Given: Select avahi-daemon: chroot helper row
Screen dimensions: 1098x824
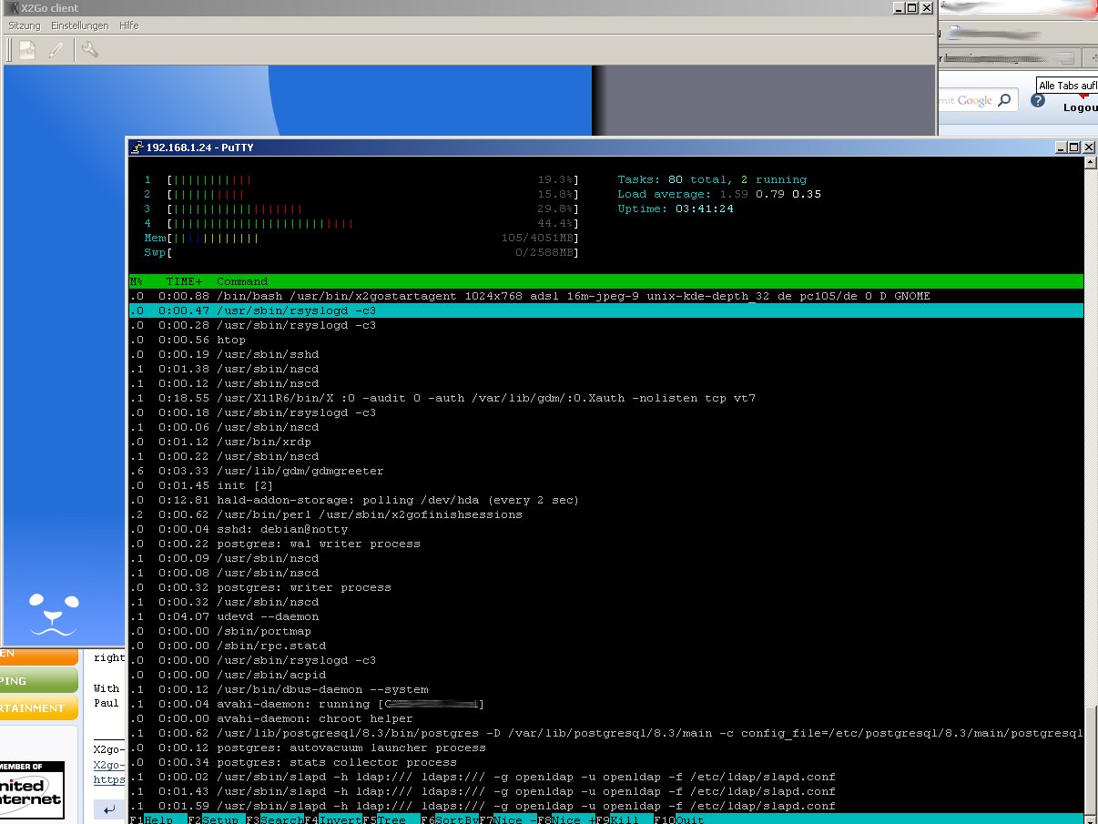Looking at the screenshot, I should coord(606,718).
